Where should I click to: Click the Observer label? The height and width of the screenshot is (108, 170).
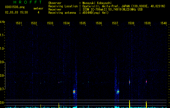(x=55, y=3)
